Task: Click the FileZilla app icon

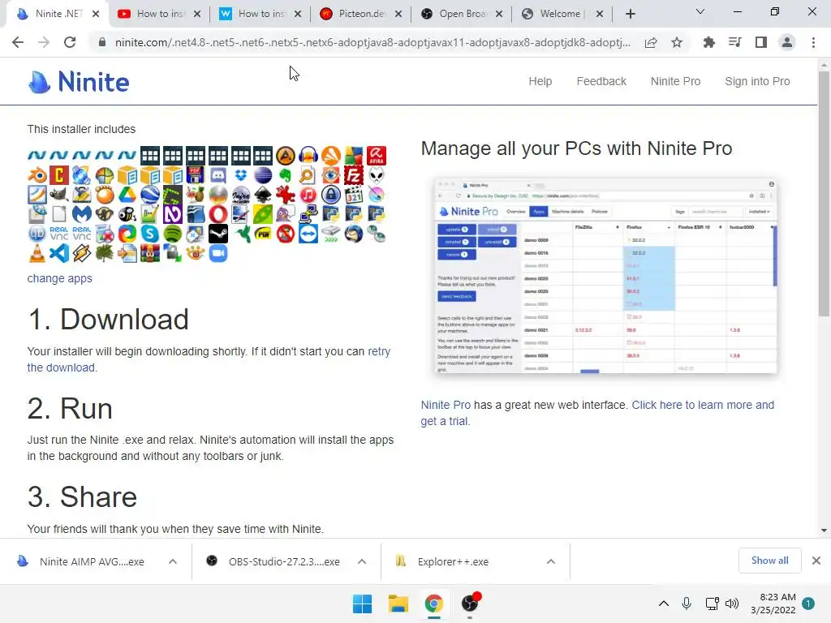Action: [x=354, y=175]
